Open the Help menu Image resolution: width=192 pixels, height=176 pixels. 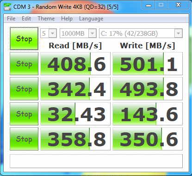tap(67, 19)
